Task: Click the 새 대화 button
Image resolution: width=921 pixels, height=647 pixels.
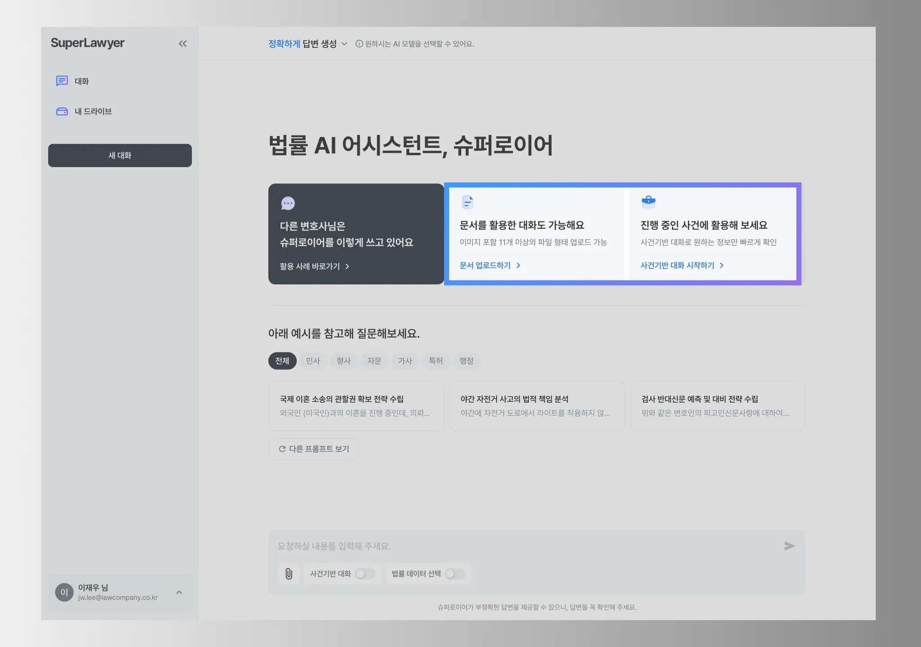Action: [x=120, y=156]
